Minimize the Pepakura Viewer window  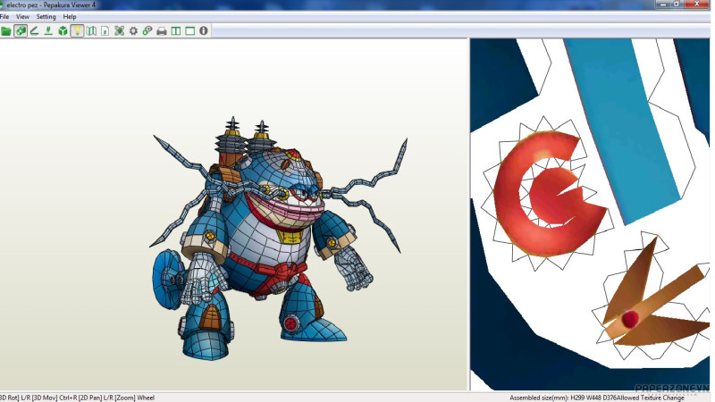662,4
